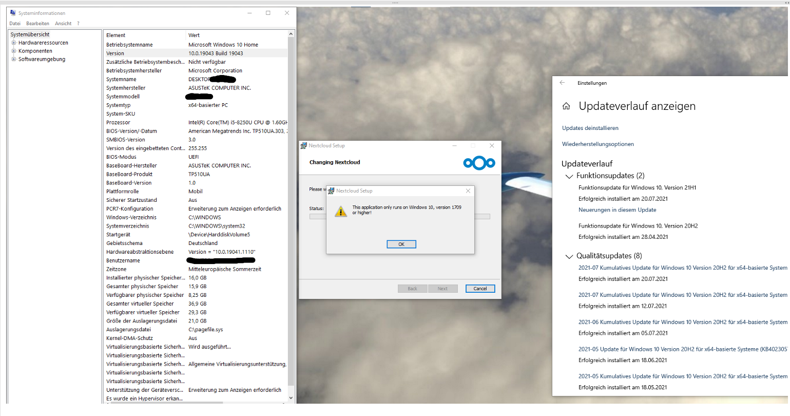Viewport: 790px width, 416px height.
Task: Maximize the Systeminformationen window
Action: [268, 13]
